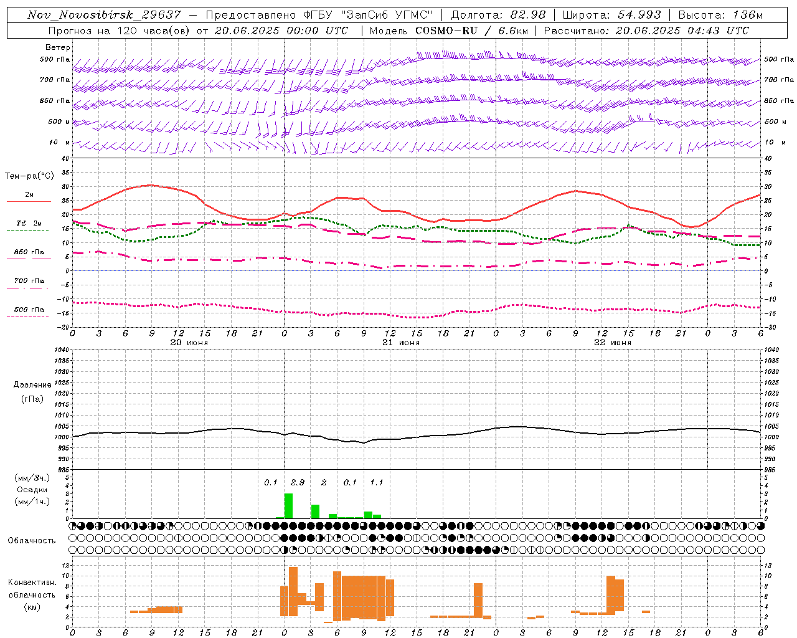Click the 'Ветер' wind panel label

58,47
